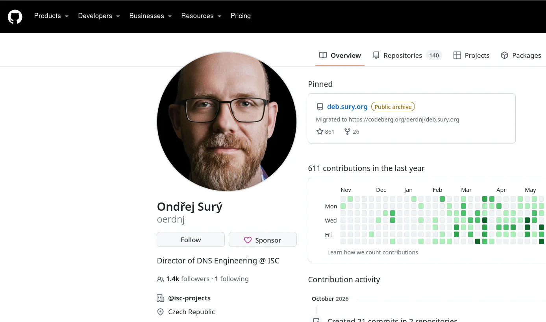Click the Feb month label

437,190
